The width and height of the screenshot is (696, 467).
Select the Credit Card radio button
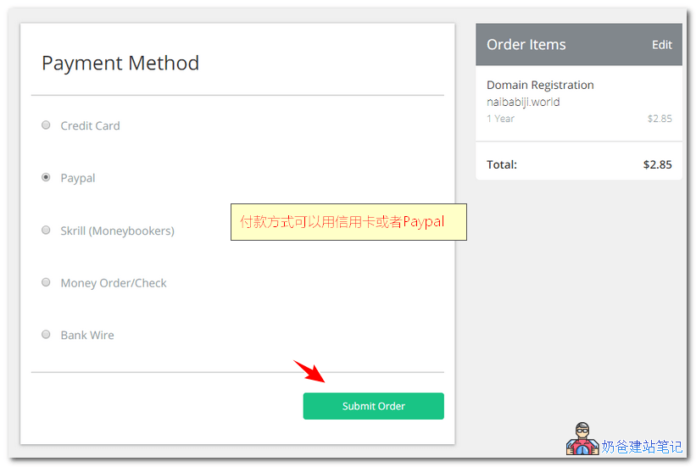46,125
